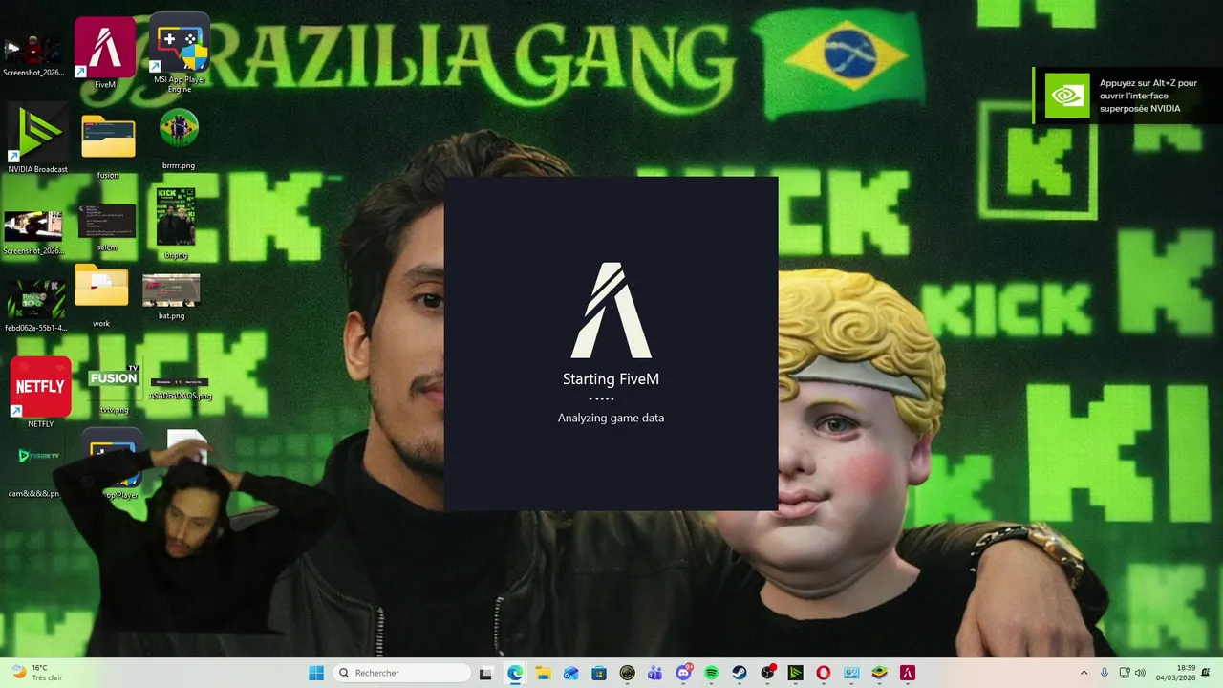Select the first Screenshot_2026 file at top
1223x688 pixels.
(x=34, y=55)
